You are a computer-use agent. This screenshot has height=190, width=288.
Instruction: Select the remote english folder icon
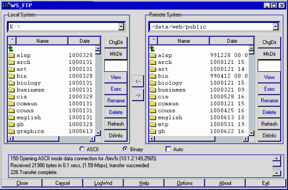tap(153, 117)
